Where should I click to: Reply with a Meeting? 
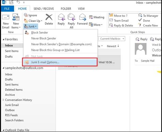click(97, 17)
